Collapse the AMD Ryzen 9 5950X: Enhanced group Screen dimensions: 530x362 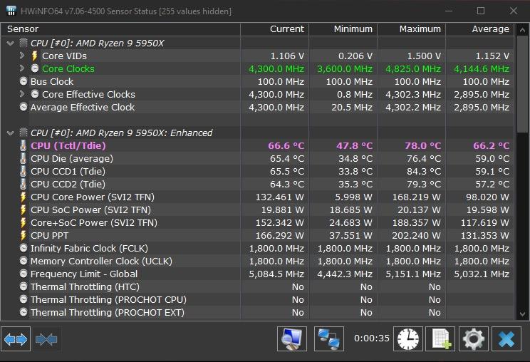tap(10, 133)
